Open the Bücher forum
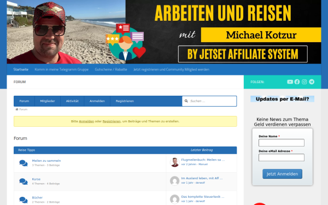The image size is (328, 205). click(37, 197)
